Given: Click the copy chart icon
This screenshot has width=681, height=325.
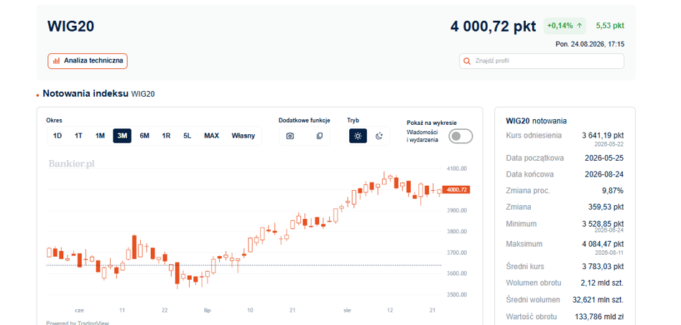Looking at the screenshot, I should coord(320,136).
